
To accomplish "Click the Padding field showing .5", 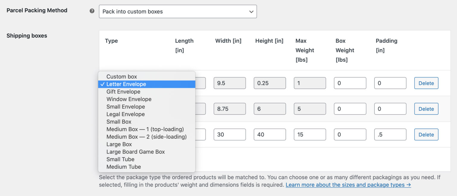I will [x=390, y=134].
